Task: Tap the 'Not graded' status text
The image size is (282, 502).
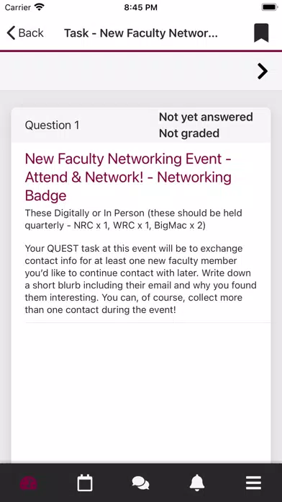Action: tap(189, 133)
